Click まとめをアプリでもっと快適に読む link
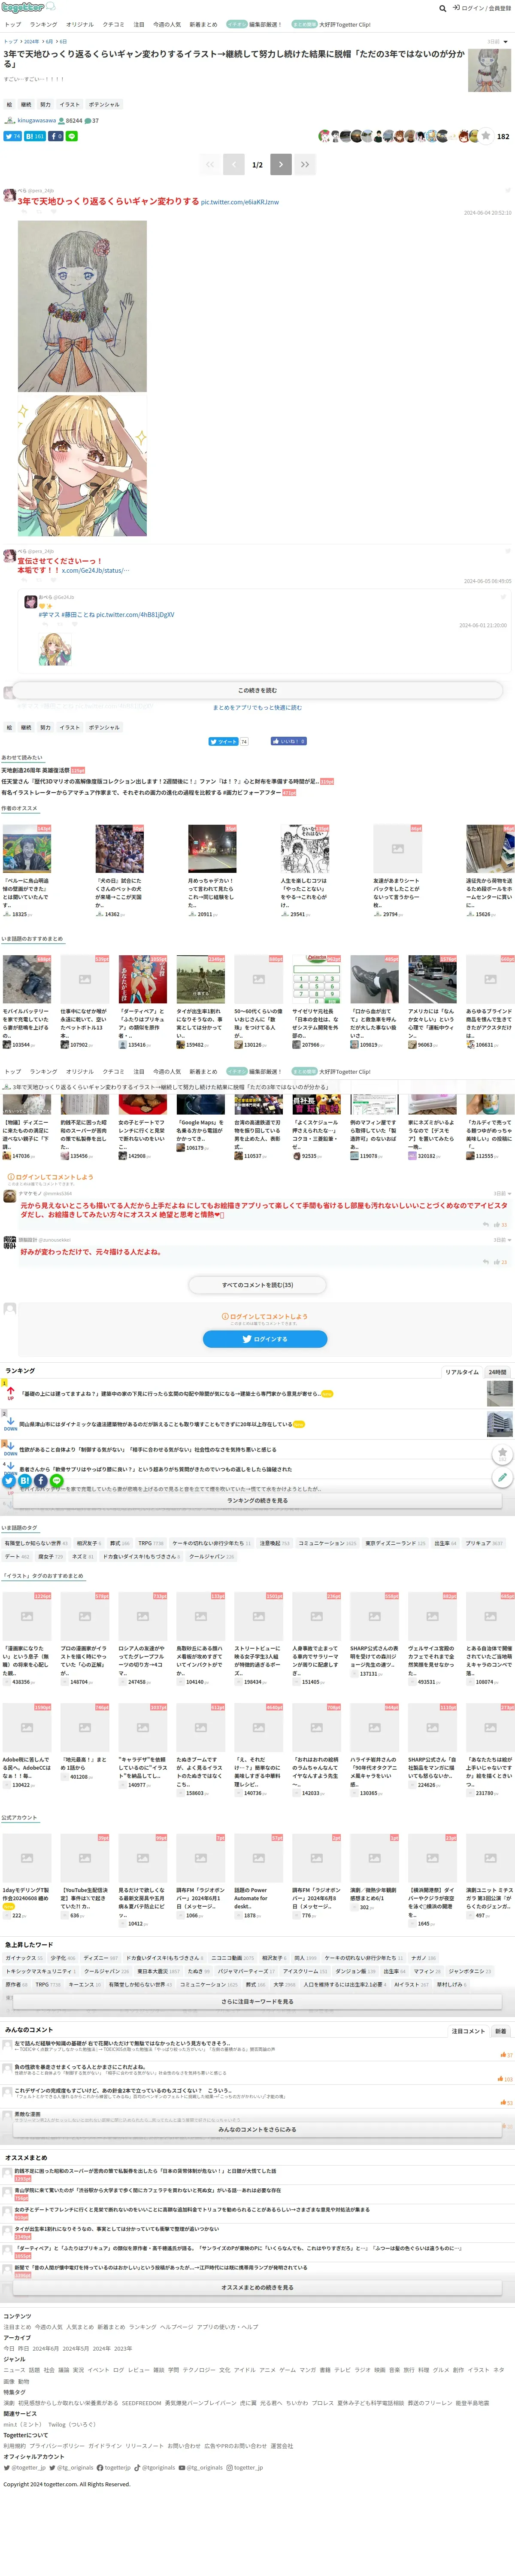515x2576 pixels. click(257, 707)
